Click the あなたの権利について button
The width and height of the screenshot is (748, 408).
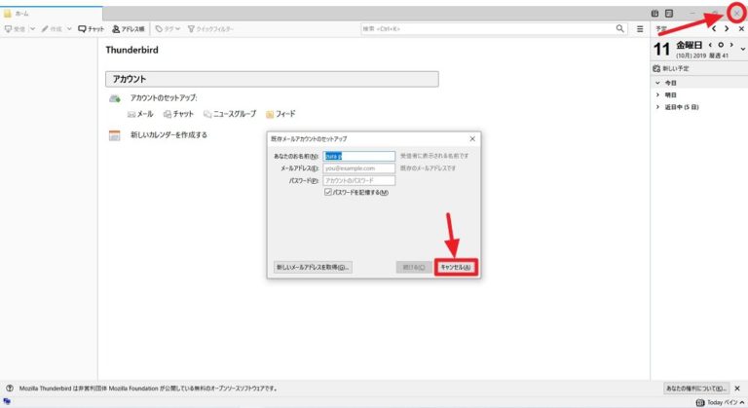[x=696, y=389]
